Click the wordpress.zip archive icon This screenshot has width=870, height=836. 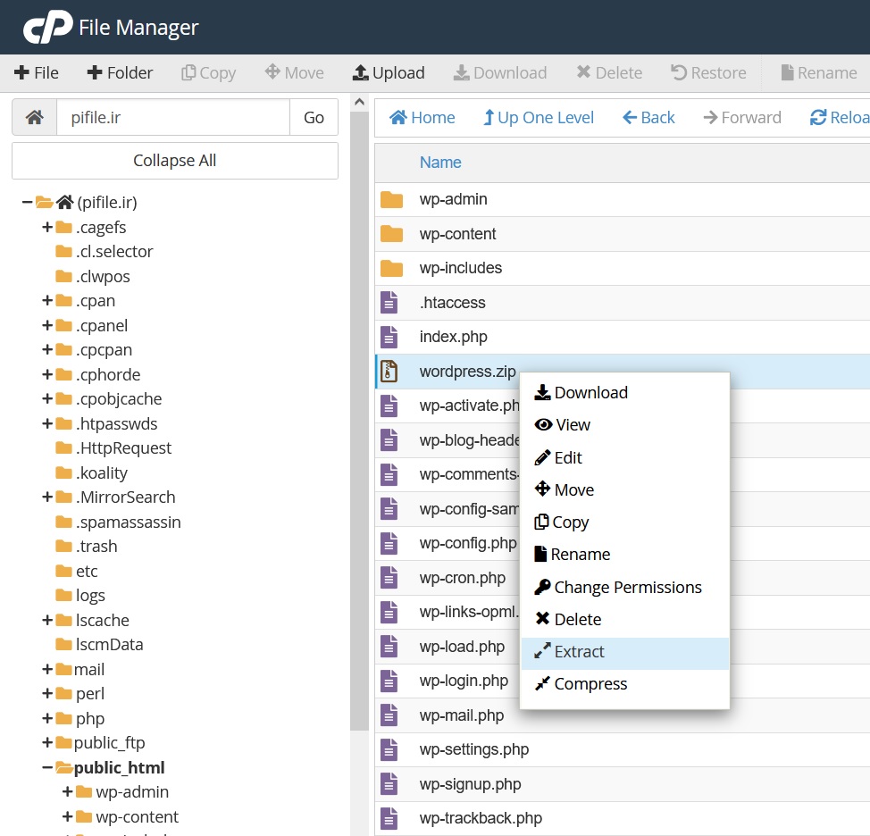pyautogui.click(x=389, y=372)
